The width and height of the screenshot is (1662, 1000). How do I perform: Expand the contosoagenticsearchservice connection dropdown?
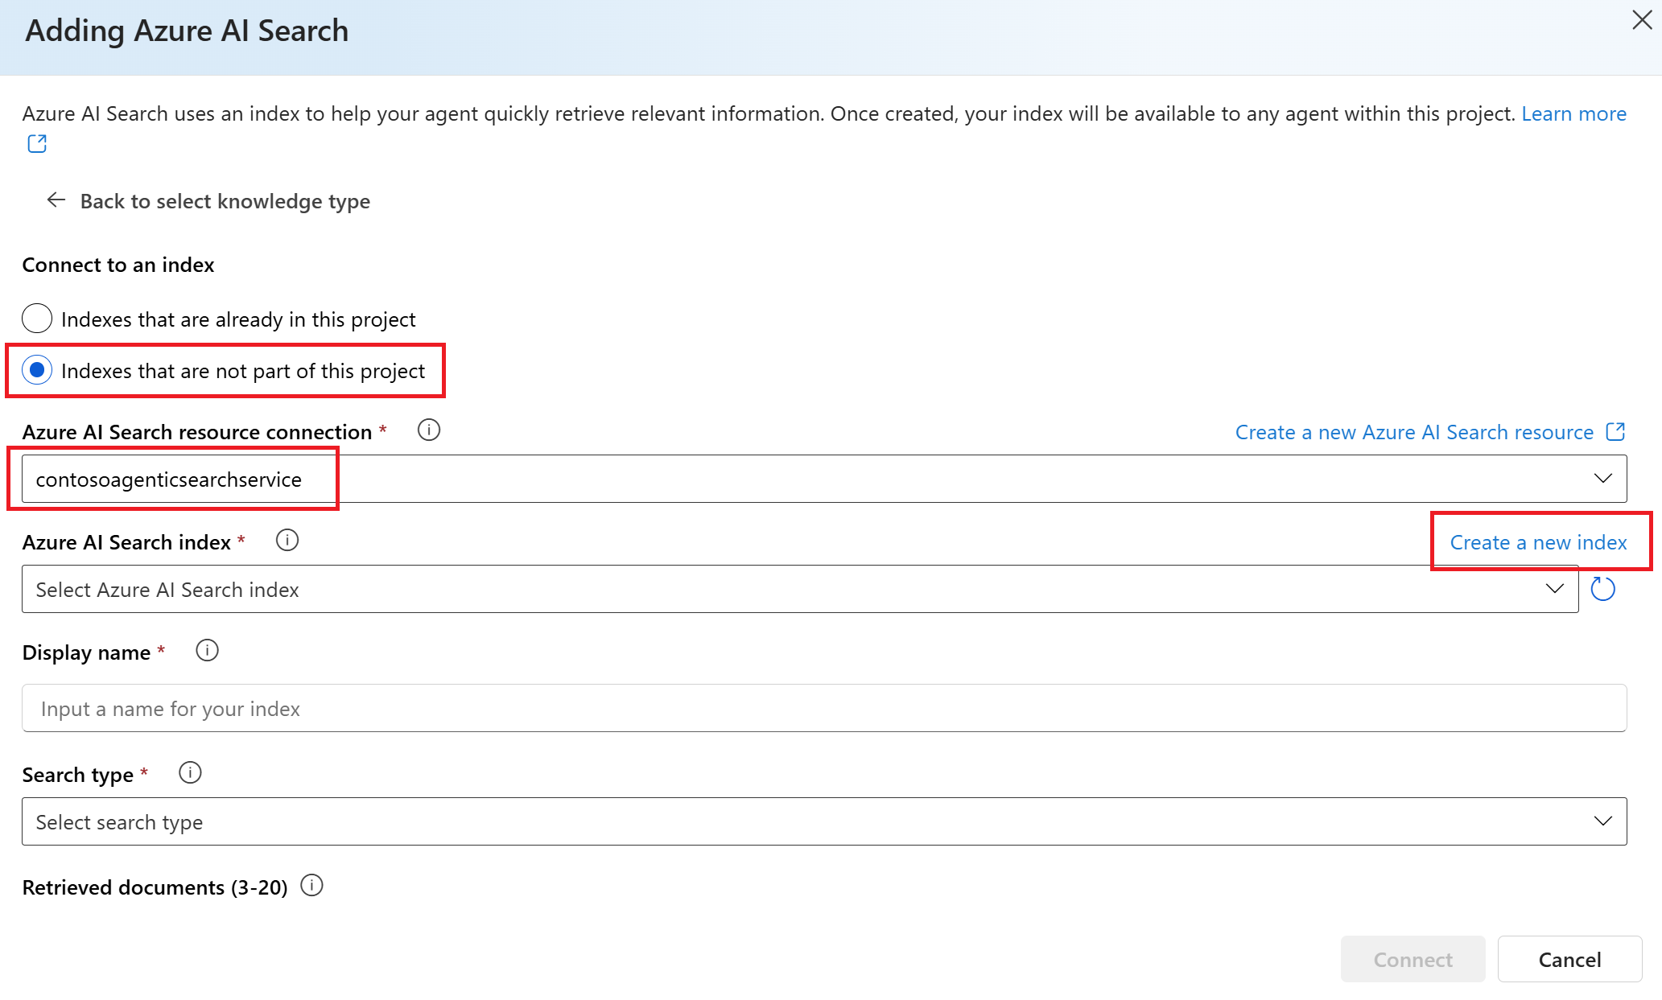point(1602,479)
